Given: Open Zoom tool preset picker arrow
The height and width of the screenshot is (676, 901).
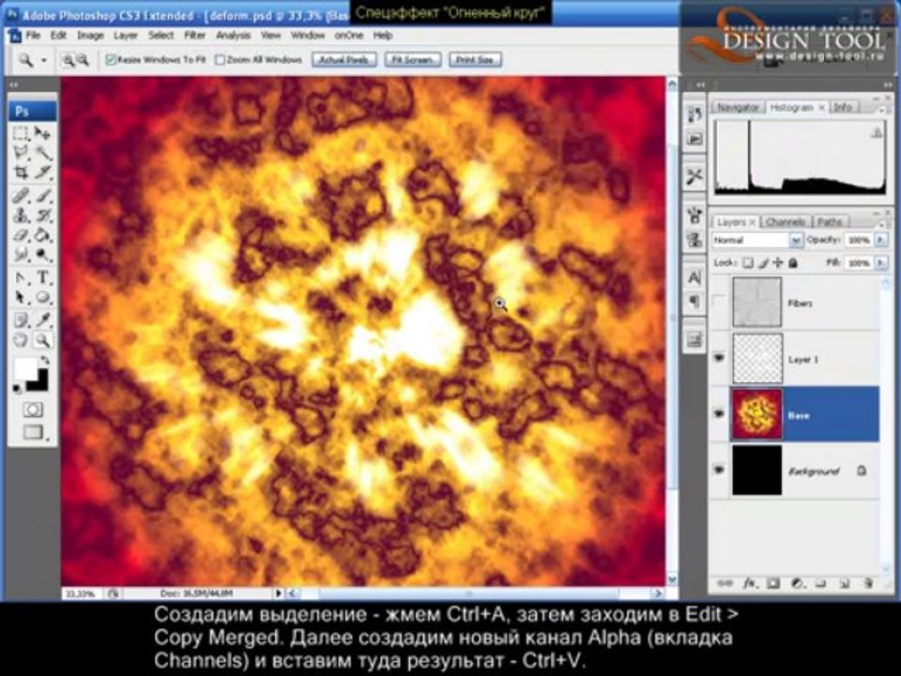Looking at the screenshot, I should tap(44, 60).
